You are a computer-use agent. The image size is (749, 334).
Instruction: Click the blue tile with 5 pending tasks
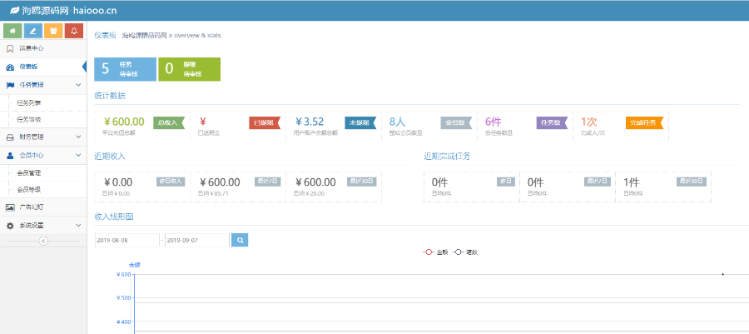[125, 69]
